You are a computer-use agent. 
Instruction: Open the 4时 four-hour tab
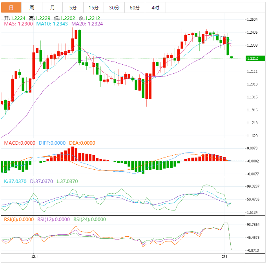(155, 7)
